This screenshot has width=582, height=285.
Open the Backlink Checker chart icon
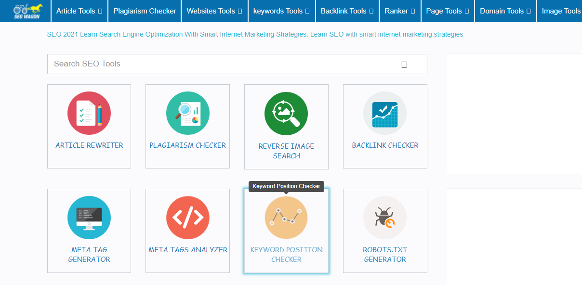click(x=385, y=113)
